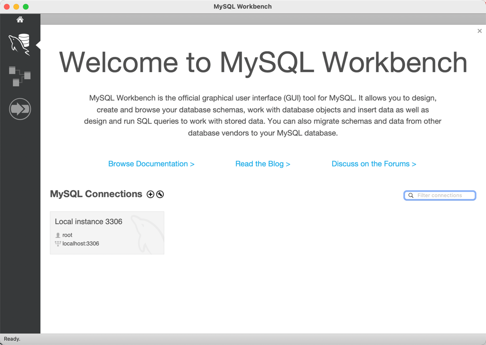486x345 pixels.
Task: Open Discuss on the Forums link
Action: point(374,163)
